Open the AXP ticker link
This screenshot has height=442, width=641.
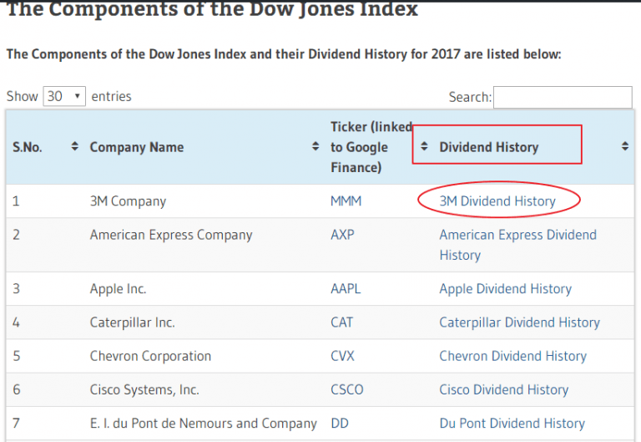(x=342, y=235)
